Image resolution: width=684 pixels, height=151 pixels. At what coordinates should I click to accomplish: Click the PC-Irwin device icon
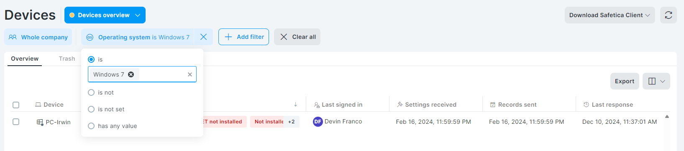pyautogui.click(x=40, y=122)
